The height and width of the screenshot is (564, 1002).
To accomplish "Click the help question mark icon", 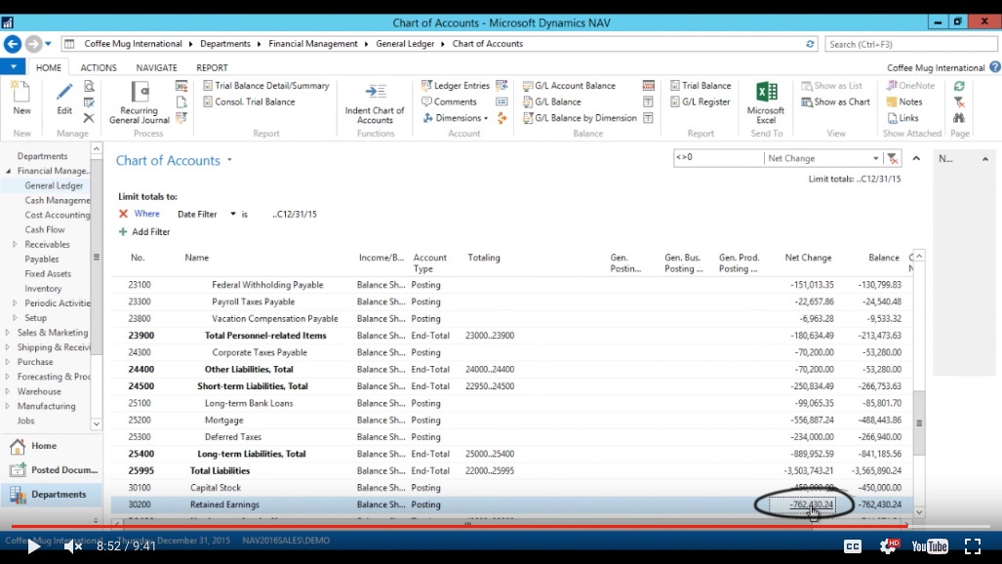I will (x=995, y=67).
